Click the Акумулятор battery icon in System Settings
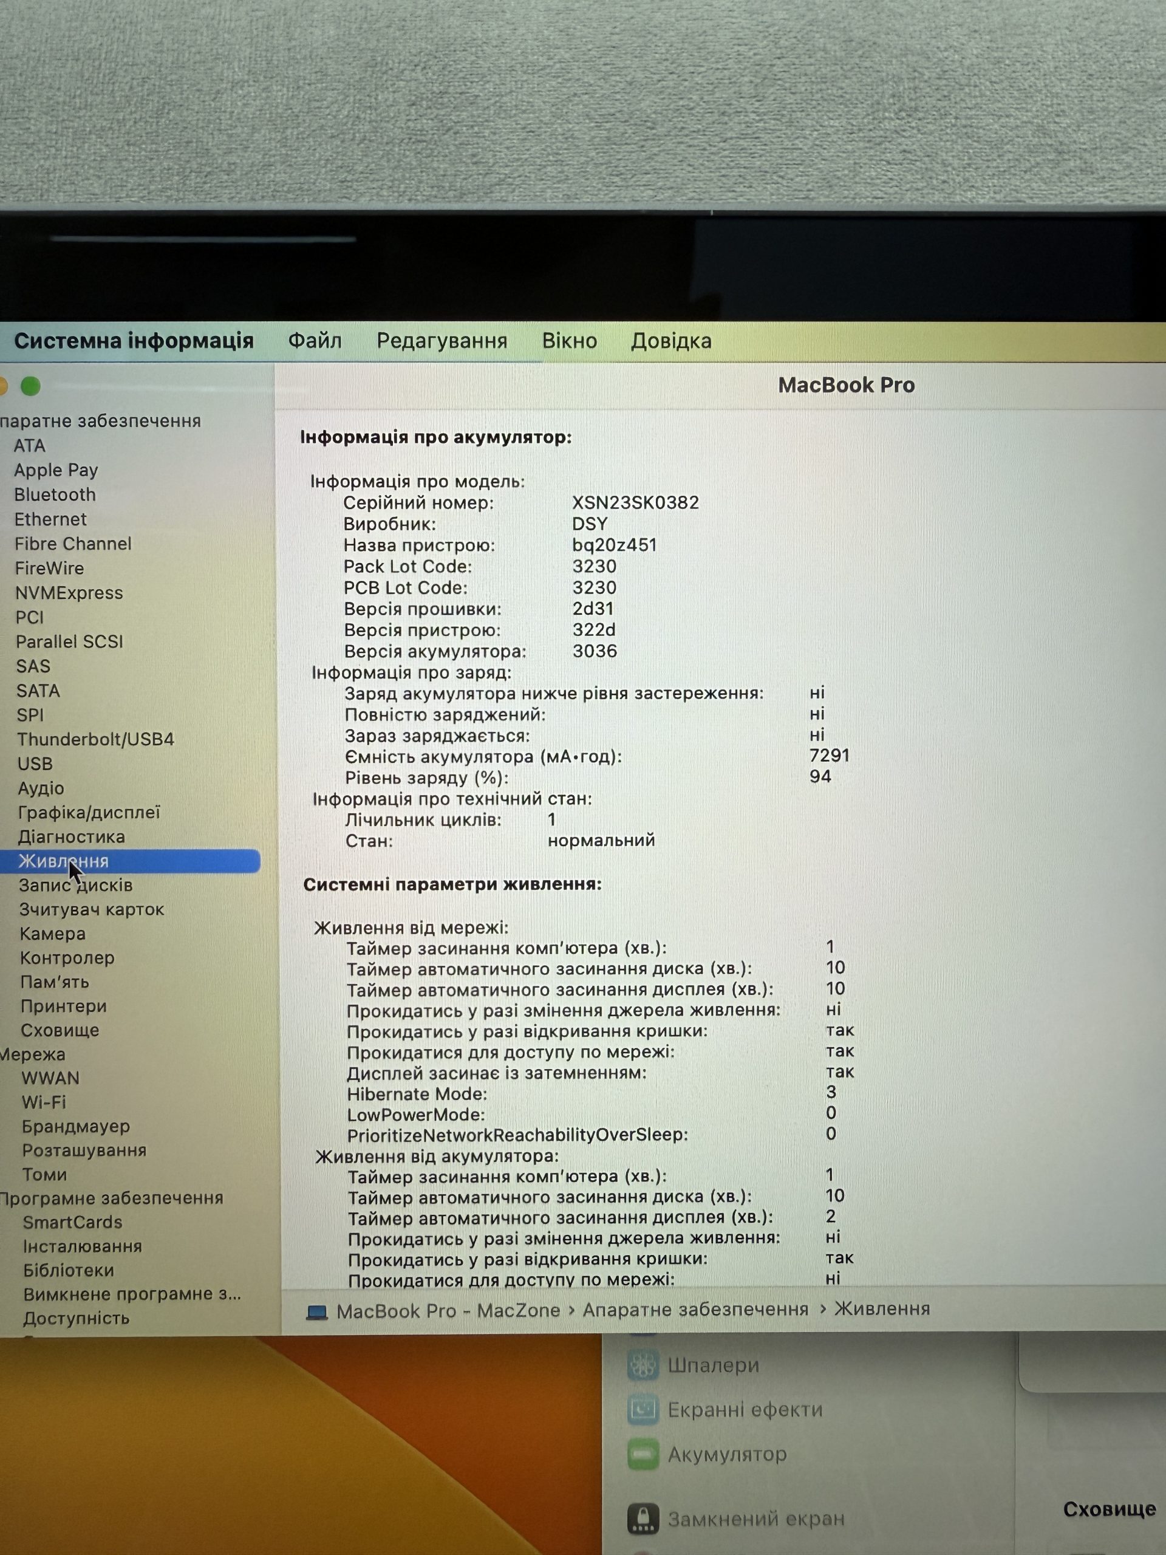This screenshot has width=1166, height=1555. (x=643, y=1454)
